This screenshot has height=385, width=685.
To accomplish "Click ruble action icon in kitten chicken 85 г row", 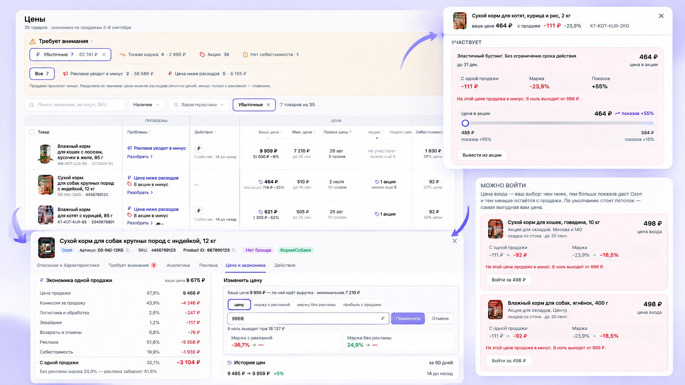I will 199,211.
